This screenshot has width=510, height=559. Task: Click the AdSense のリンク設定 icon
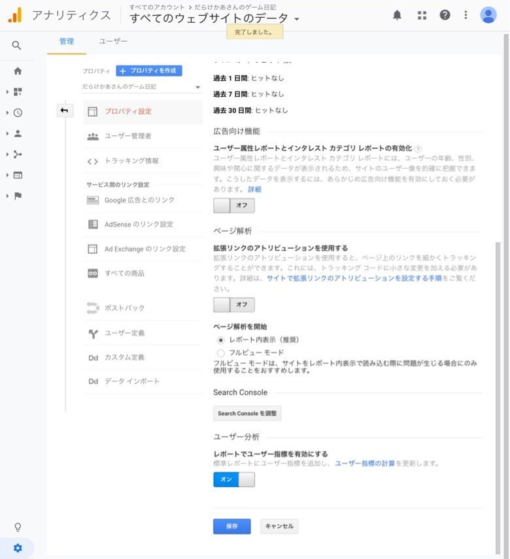93,225
